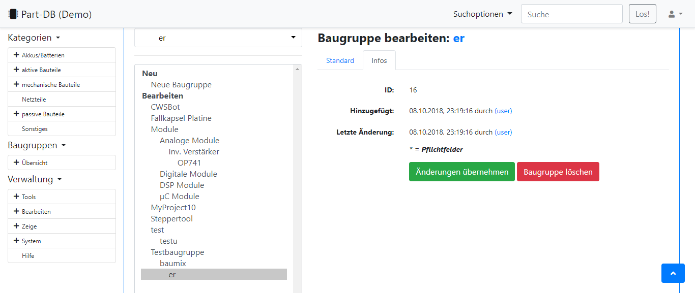
Task: Expand the Tools plus icon
Action: point(16,197)
